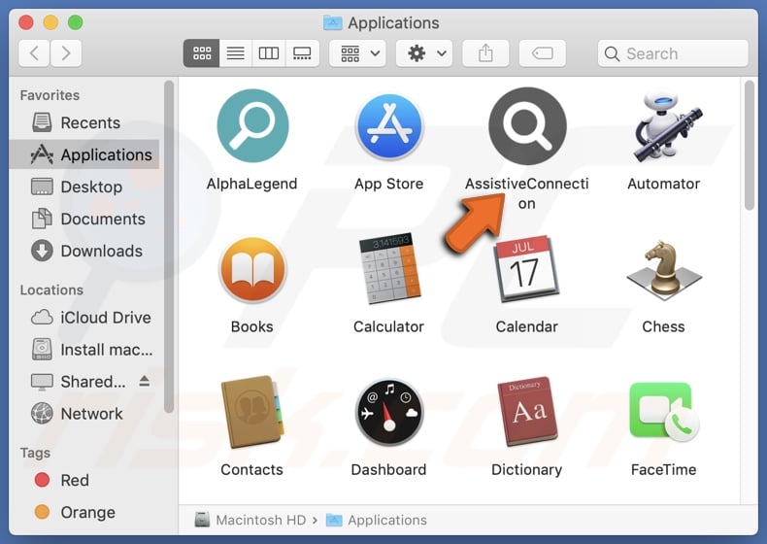Click the sidebar vertical scrollbar
The image size is (767, 544).
pos(169,247)
